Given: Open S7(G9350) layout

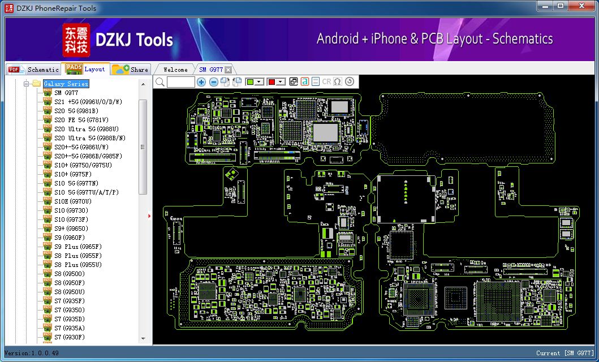Looking at the screenshot, I should coord(70,310).
